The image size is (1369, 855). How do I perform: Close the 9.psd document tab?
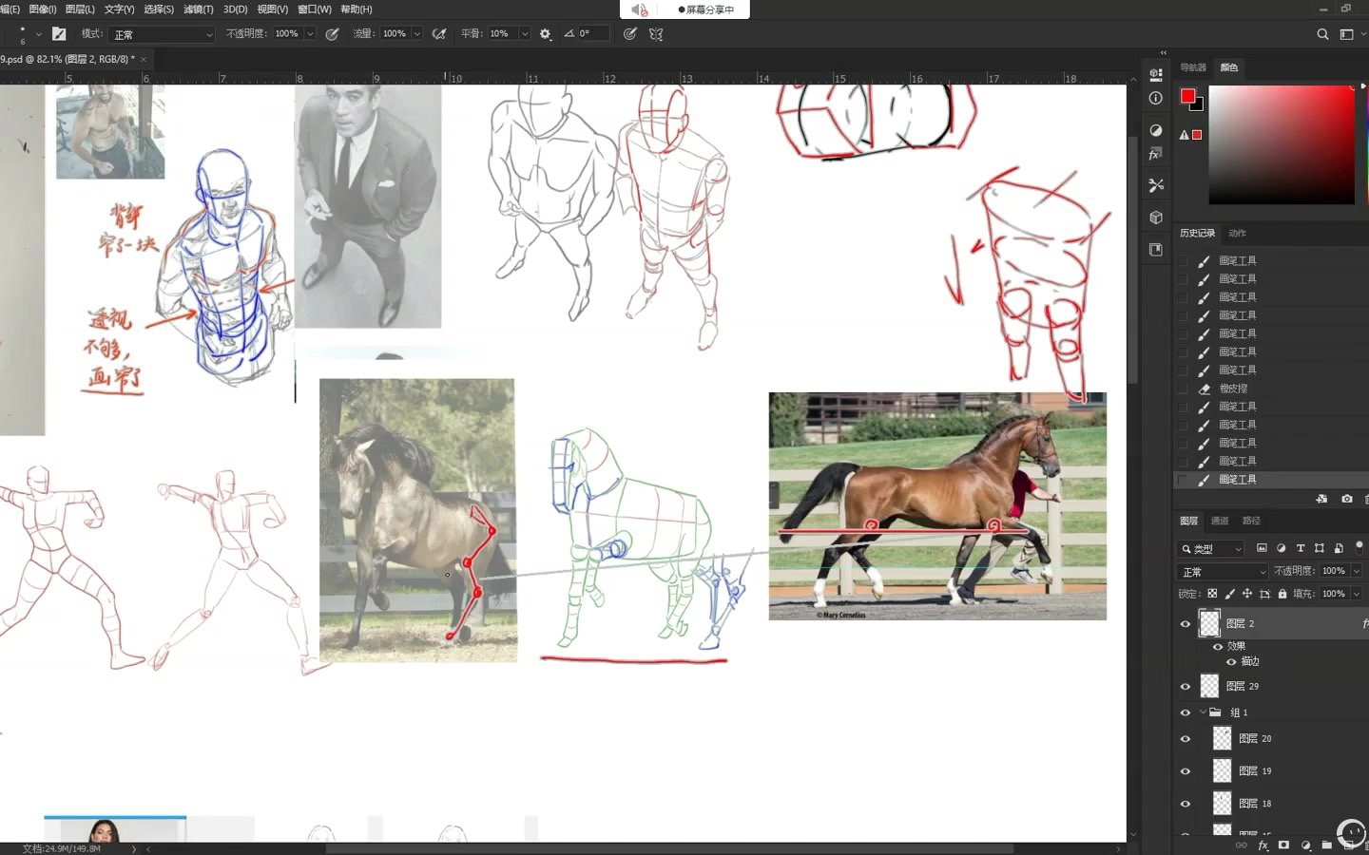tap(144, 59)
